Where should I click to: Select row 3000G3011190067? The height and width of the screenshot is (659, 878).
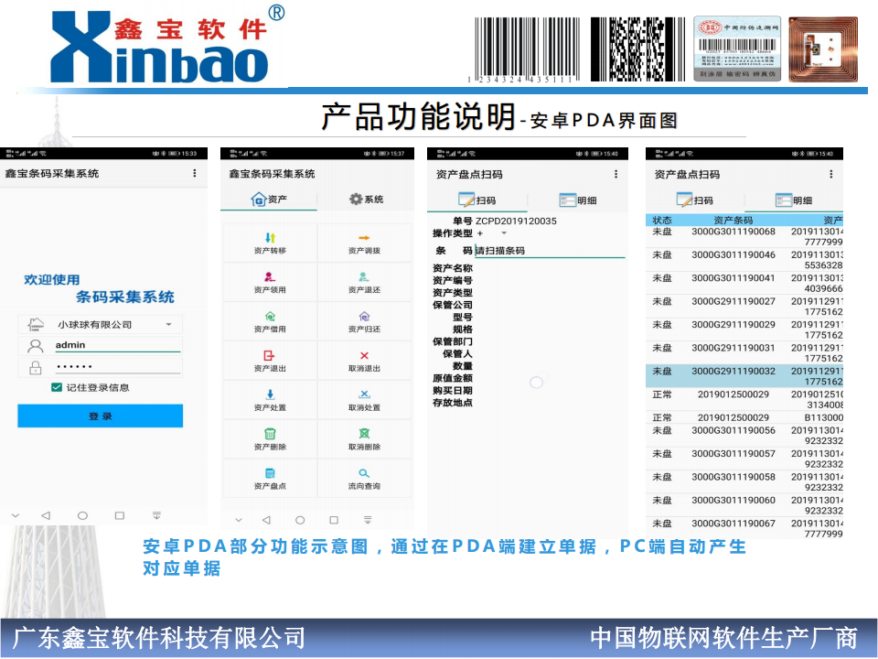pyautogui.click(x=744, y=528)
